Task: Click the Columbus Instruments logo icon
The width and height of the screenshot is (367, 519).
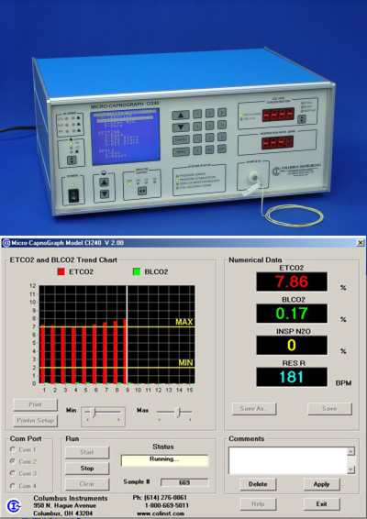Action: [x=14, y=505]
